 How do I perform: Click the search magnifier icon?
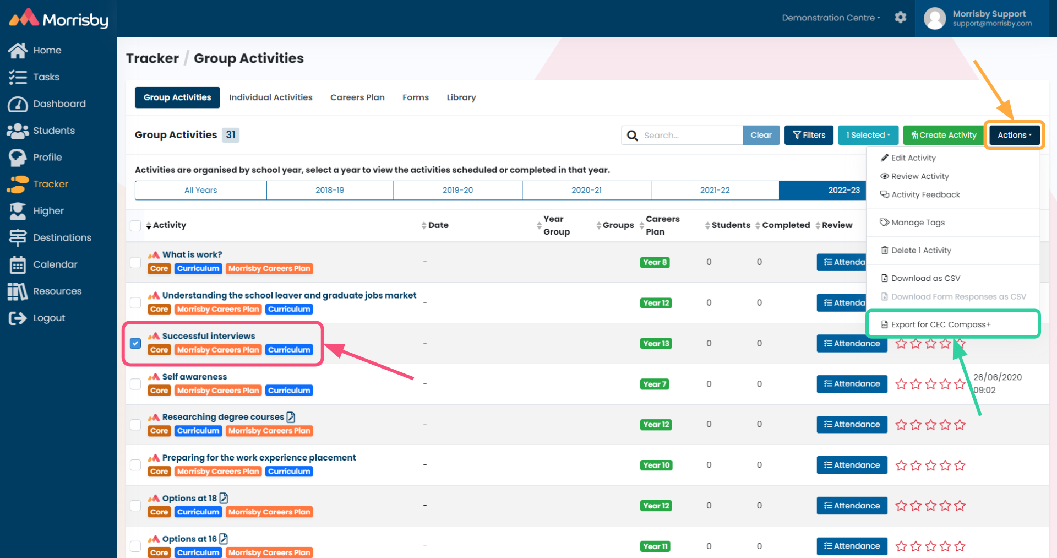coord(633,136)
